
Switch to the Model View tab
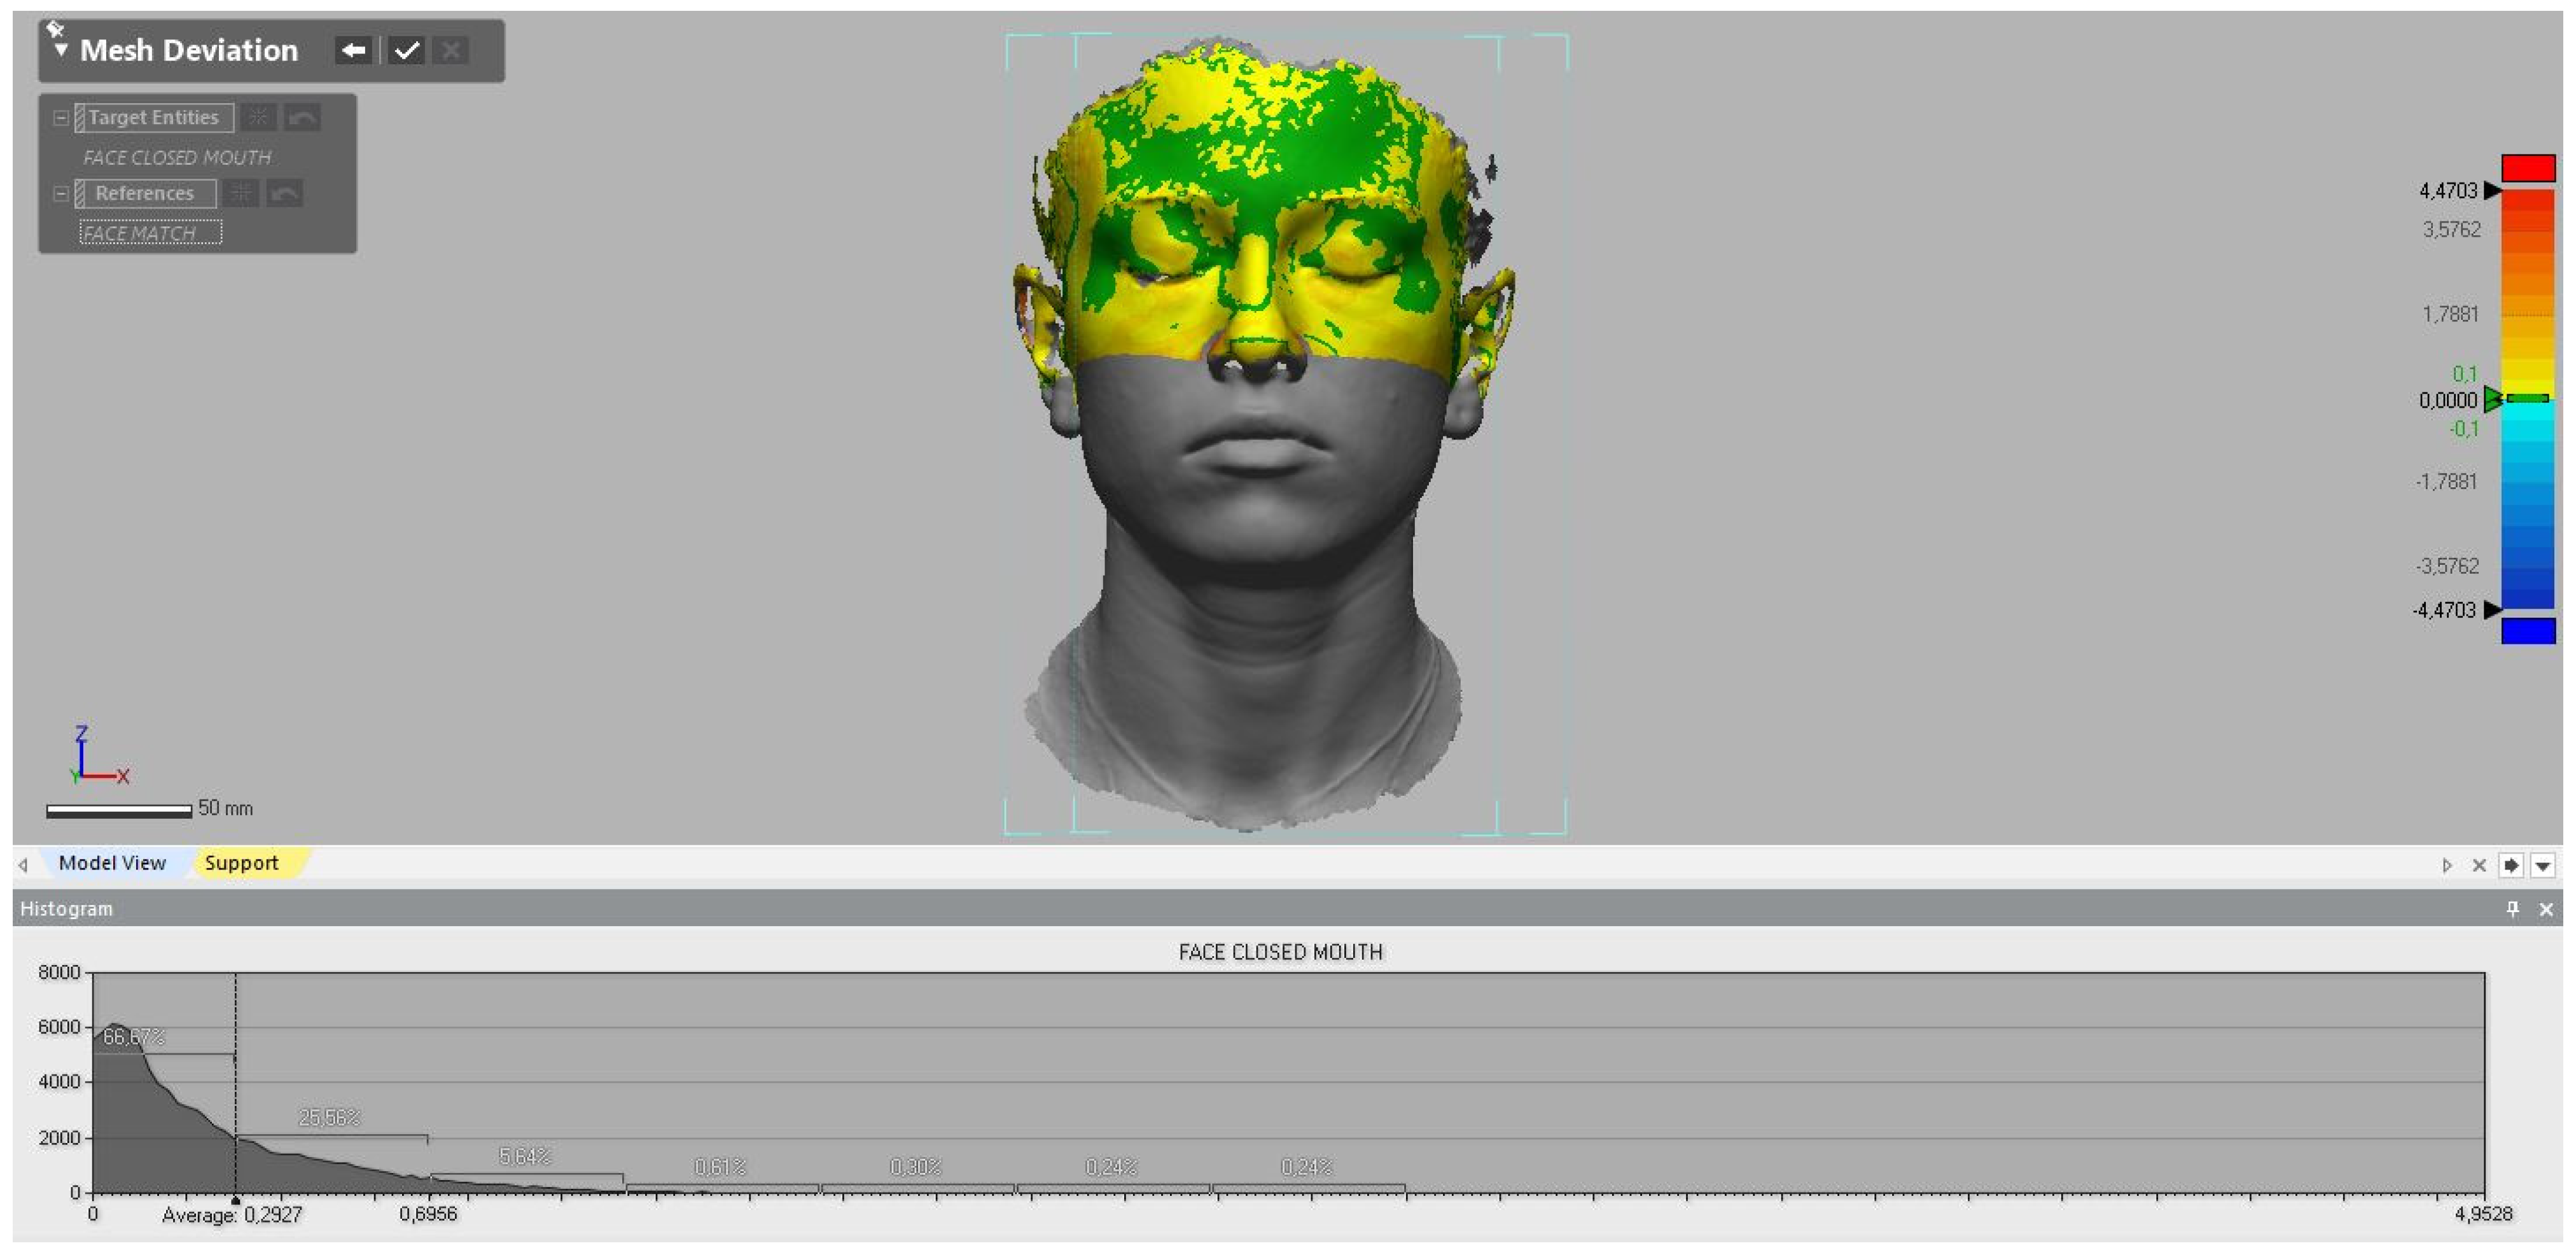pyautogui.click(x=112, y=863)
